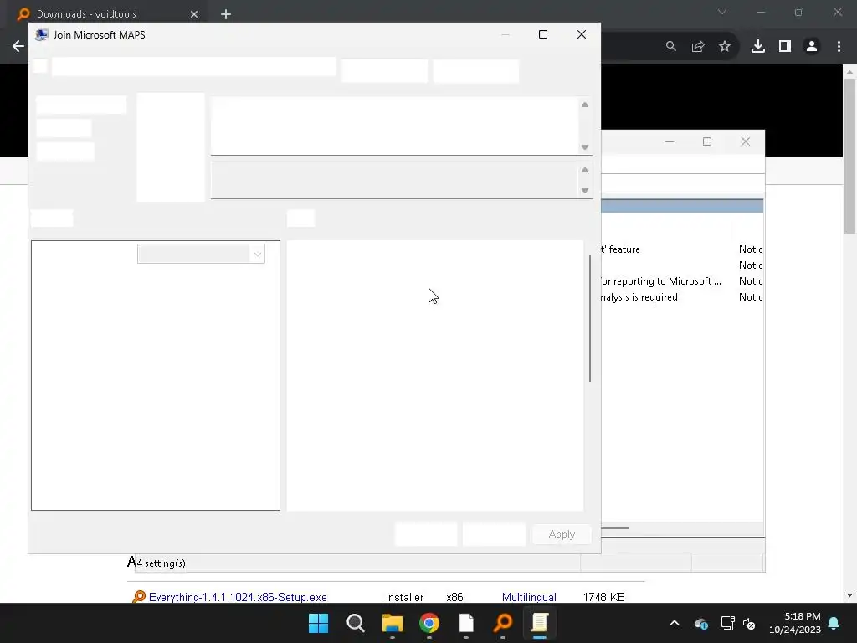Open the blank document taskbar icon

pyautogui.click(x=466, y=623)
